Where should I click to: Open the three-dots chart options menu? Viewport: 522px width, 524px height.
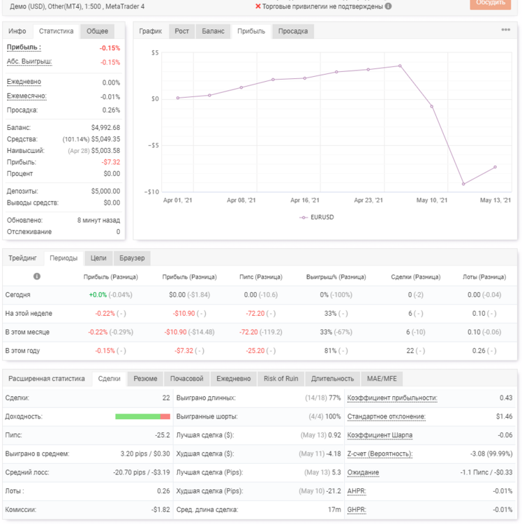click(506, 30)
